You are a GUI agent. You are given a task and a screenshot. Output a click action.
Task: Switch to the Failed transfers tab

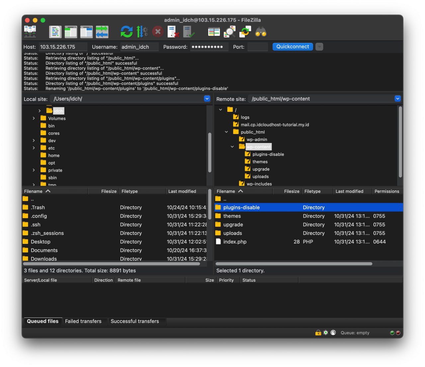83,321
